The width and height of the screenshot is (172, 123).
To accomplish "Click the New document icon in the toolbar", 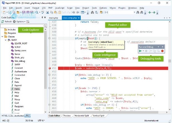I will coord(4,12).
